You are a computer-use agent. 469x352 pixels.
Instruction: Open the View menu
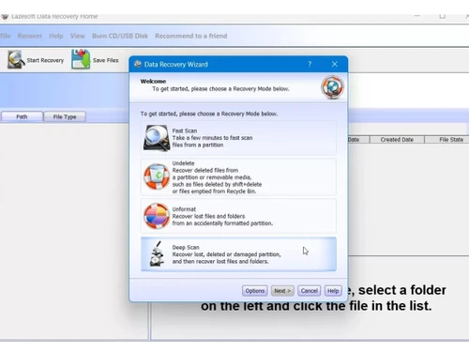78,36
